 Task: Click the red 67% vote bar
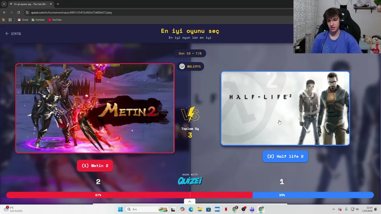click(x=129, y=195)
